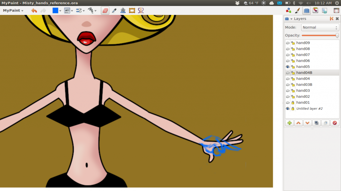Hide the Untitled layer #2
341x191 pixels.
[288, 109]
